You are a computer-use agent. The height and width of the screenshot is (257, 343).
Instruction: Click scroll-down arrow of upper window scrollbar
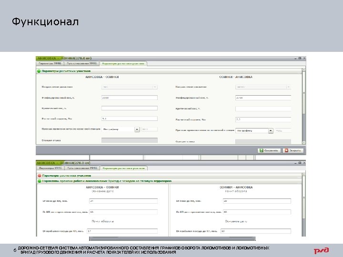(303, 142)
